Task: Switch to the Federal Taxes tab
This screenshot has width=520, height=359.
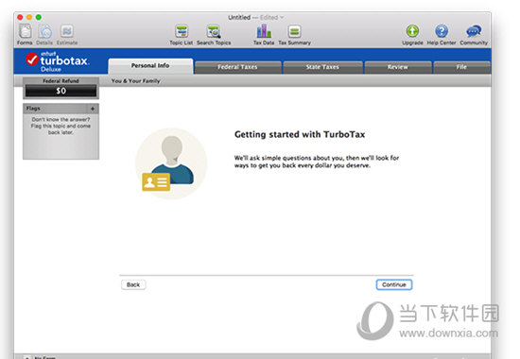Action: click(x=237, y=67)
